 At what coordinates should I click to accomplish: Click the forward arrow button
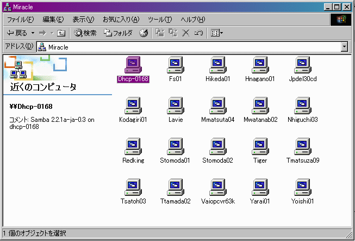point(42,33)
